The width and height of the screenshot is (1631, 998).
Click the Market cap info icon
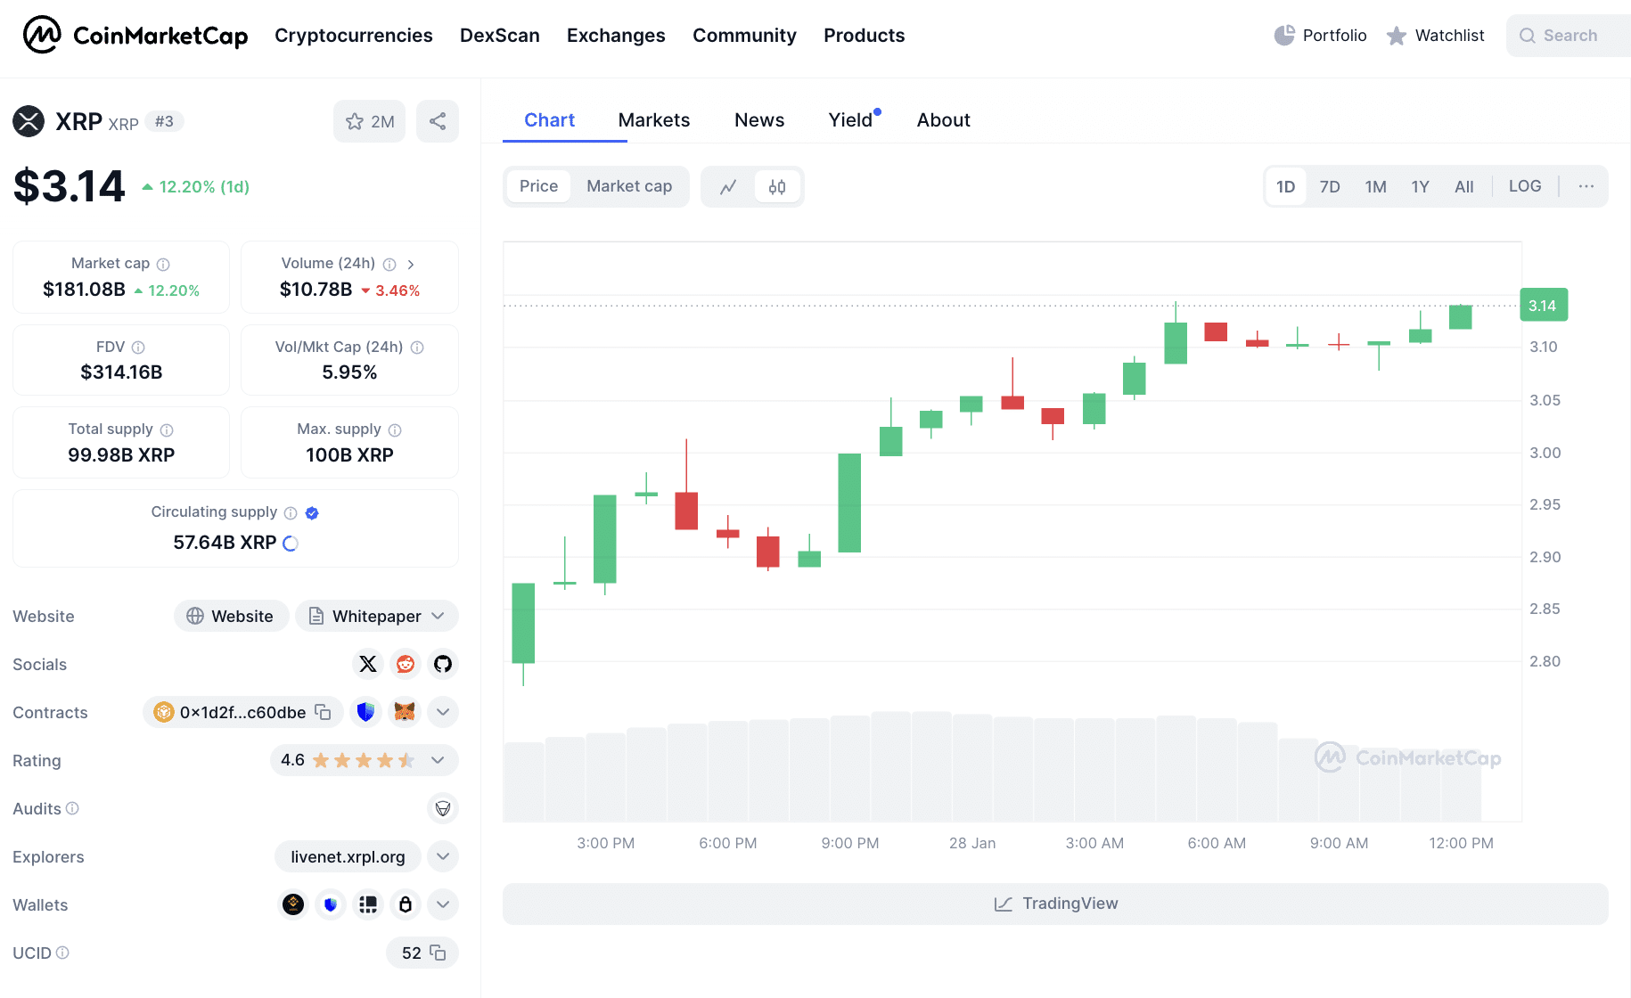[x=163, y=265]
